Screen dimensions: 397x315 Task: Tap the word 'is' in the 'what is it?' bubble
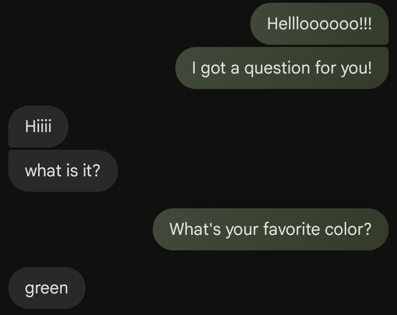click(72, 170)
